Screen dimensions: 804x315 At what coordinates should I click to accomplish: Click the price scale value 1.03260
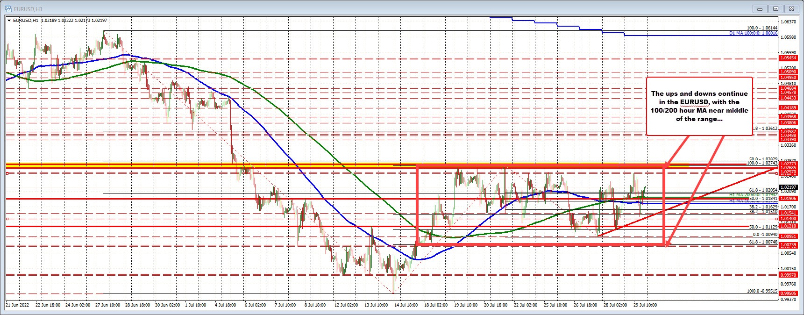click(788, 145)
